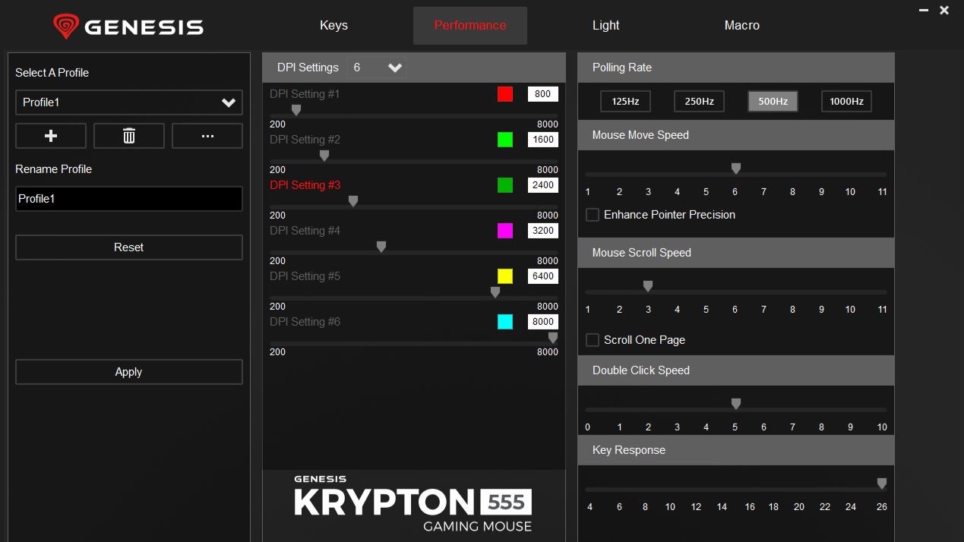Select the 125Hz polling rate
Viewport: 964px width, 542px height.
pos(625,101)
